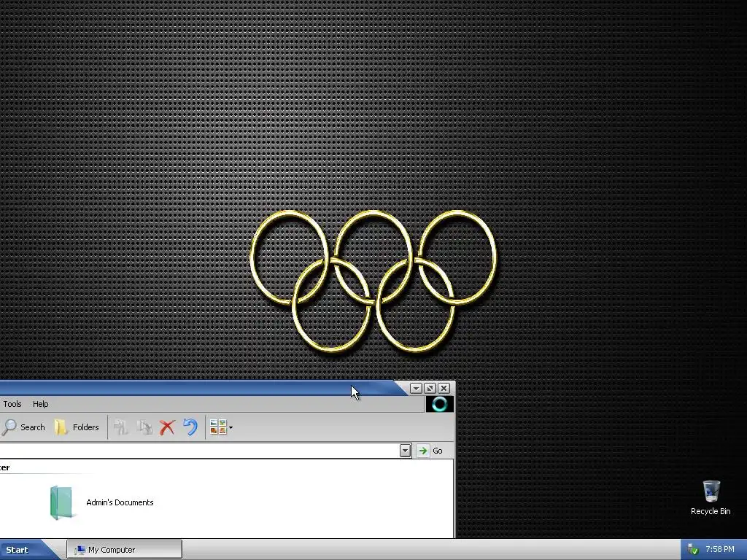Click inside the address bar field
Screen dimensions: 747x560
(x=199, y=451)
